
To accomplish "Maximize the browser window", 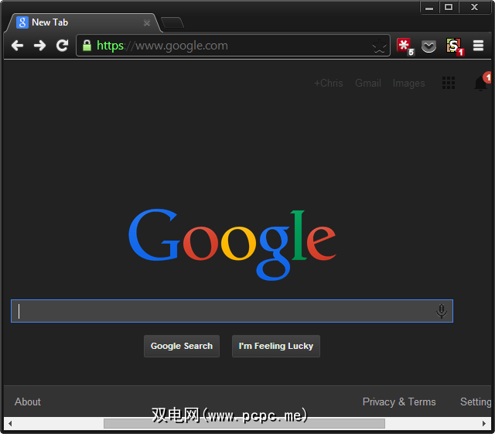I will pos(449,7).
